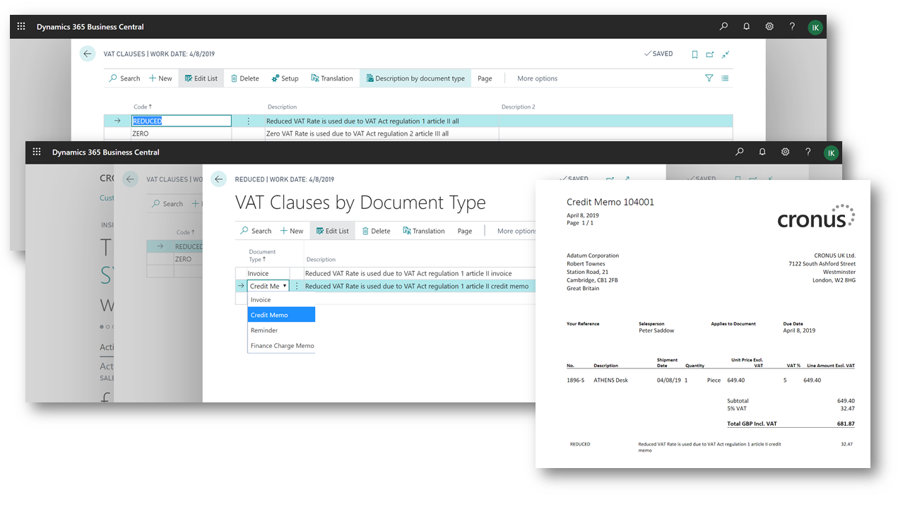Open the filter funnel icon on VAT Clauses list
Viewport: 898px width, 521px height.
coord(709,78)
